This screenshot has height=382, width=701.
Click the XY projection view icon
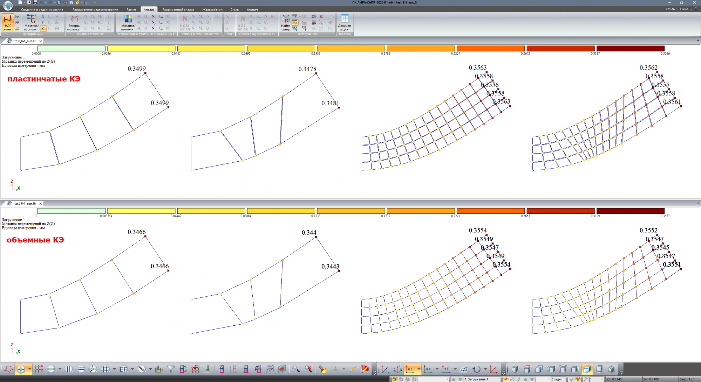tap(428, 369)
